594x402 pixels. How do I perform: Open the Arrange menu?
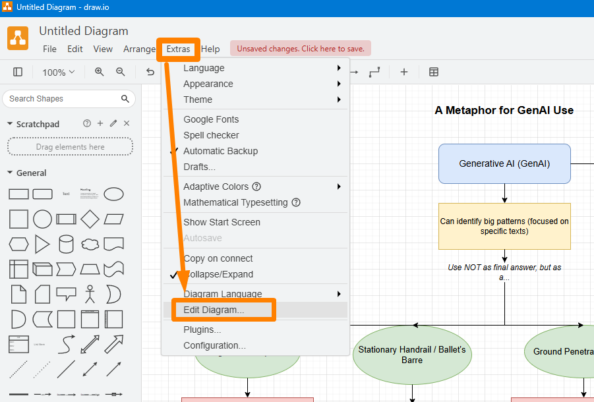[x=139, y=49]
